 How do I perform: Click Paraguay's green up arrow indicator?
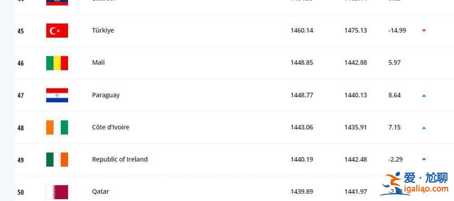click(x=424, y=95)
